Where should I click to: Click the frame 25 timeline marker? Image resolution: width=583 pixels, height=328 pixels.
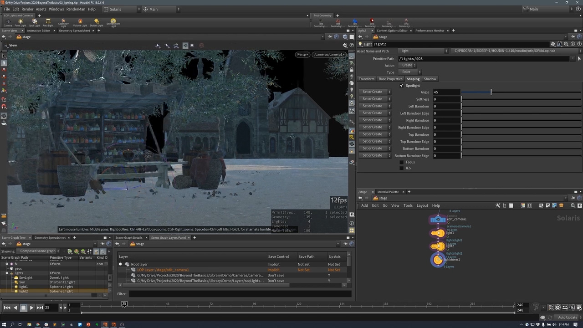click(124, 304)
